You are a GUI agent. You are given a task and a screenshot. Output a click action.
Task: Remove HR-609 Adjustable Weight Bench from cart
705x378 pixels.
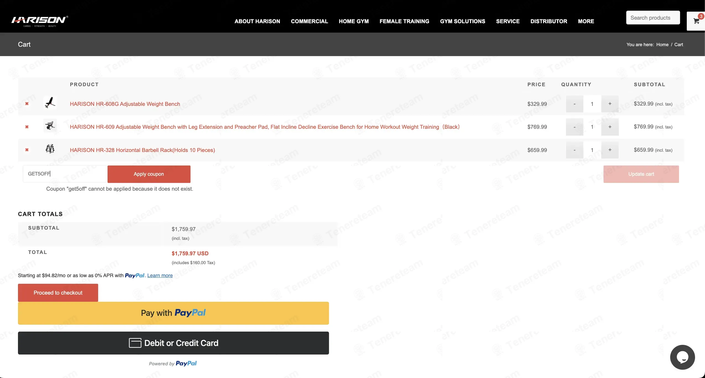(x=27, y=127)
